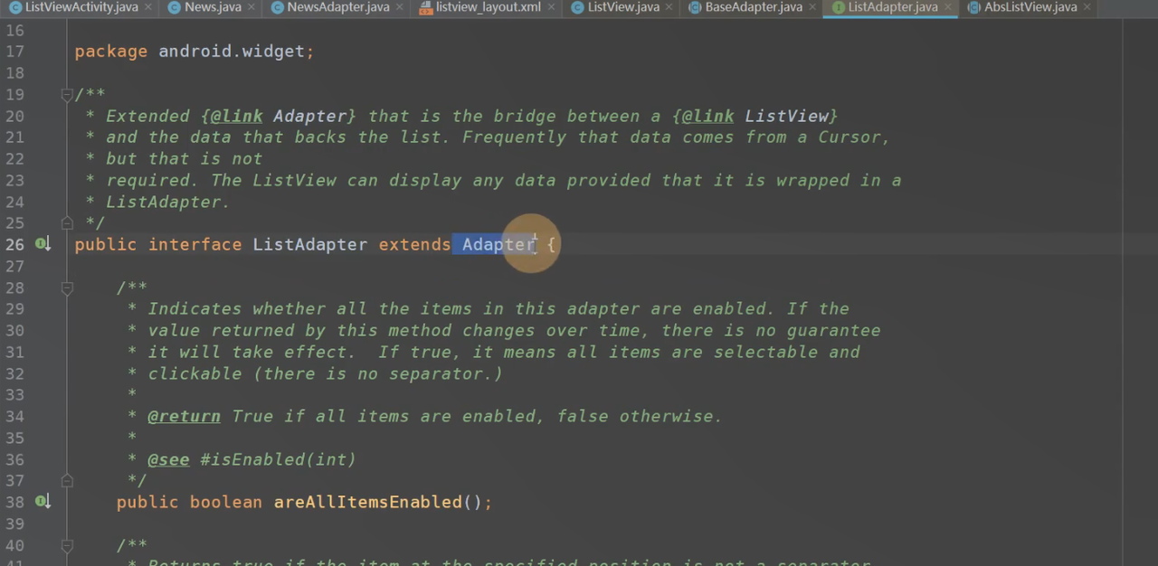Collapse comment using fold end marker at line 37

pyautogui.click(x=66, y=480)
